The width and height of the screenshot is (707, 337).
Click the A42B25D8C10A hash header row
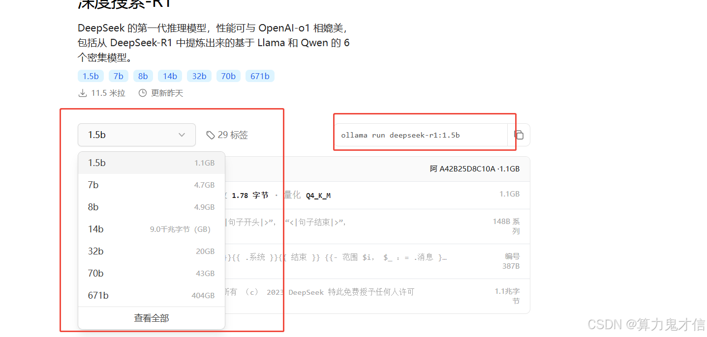pyautogui.click(x=377, y=169)
